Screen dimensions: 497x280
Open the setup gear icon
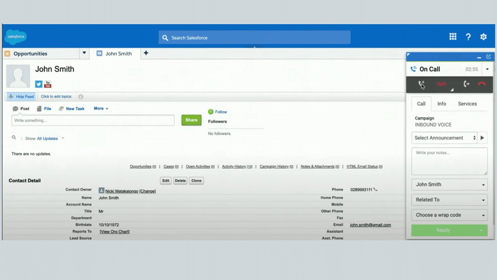tap(483, 37)
